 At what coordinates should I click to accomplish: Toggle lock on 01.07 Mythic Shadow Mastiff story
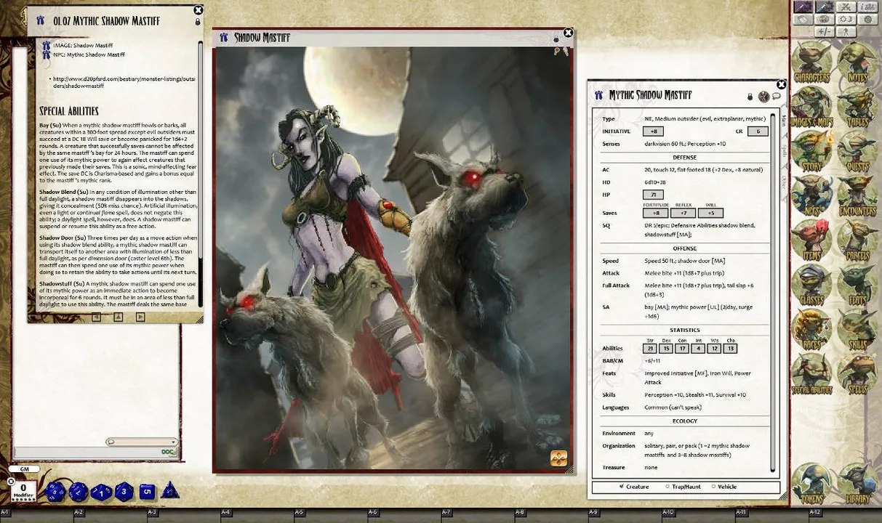197,23
